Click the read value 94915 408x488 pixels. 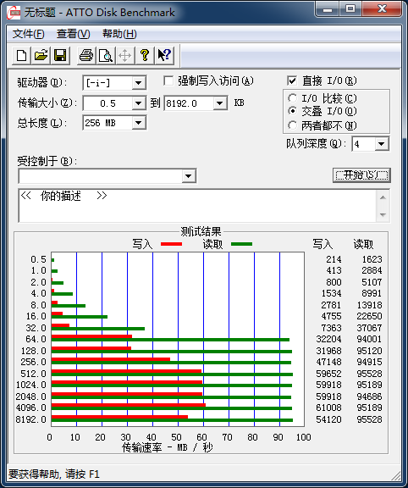click(369, 362)
